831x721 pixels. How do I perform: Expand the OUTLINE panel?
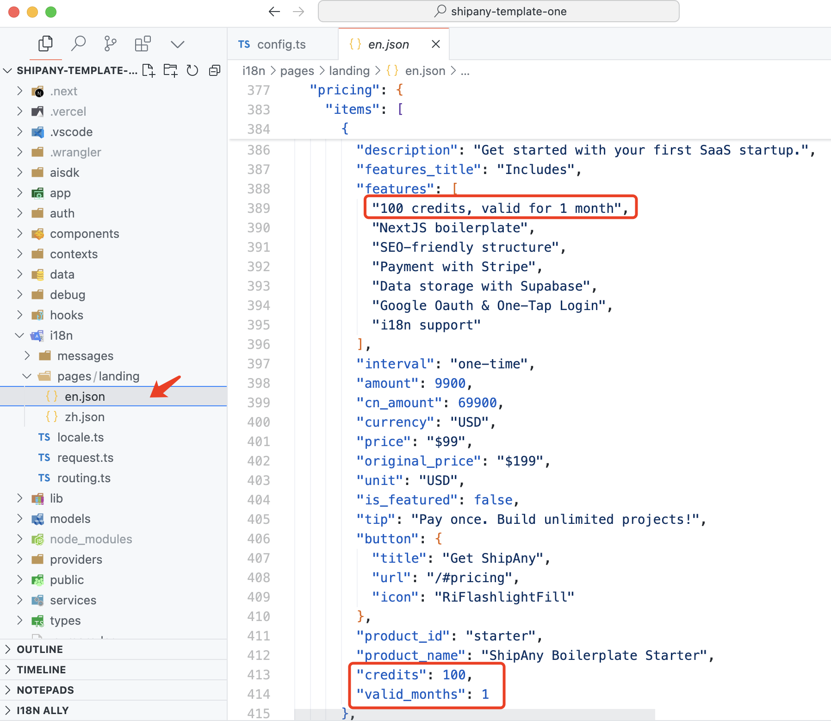[x=40, y=649]
